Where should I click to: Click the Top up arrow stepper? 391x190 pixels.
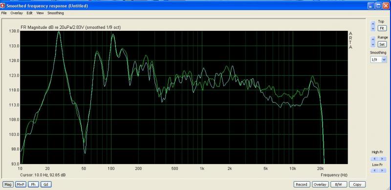(373, 23)
